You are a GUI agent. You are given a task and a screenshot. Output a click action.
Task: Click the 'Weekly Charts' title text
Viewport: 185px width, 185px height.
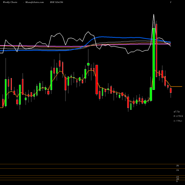pyautogui.click(x=10, y=2)
